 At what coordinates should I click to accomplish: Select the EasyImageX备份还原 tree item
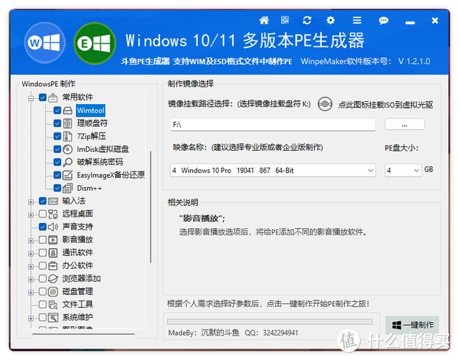pos(111,175)
